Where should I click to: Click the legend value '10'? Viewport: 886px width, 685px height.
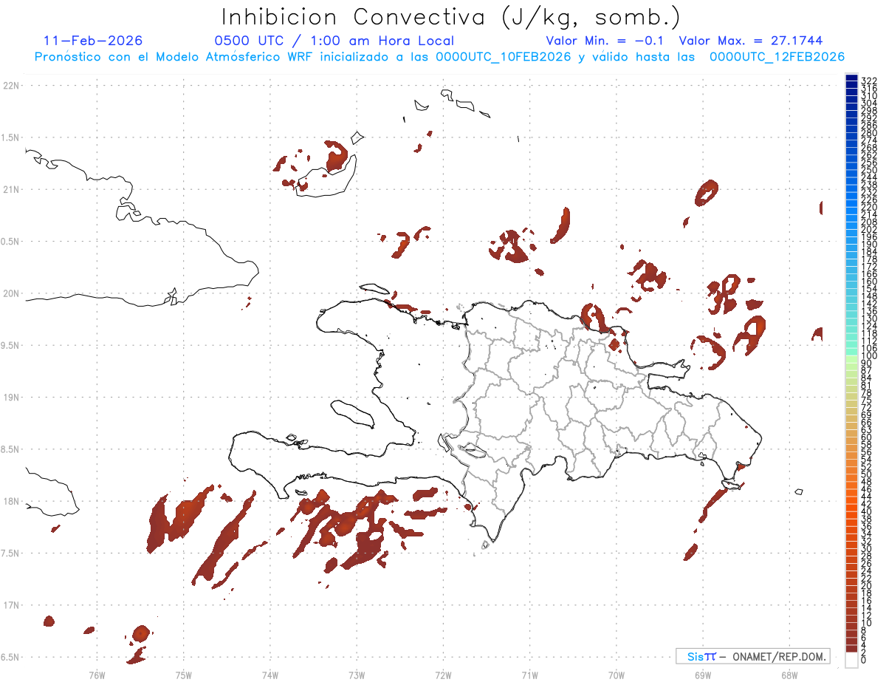click(x=867, y=623)
